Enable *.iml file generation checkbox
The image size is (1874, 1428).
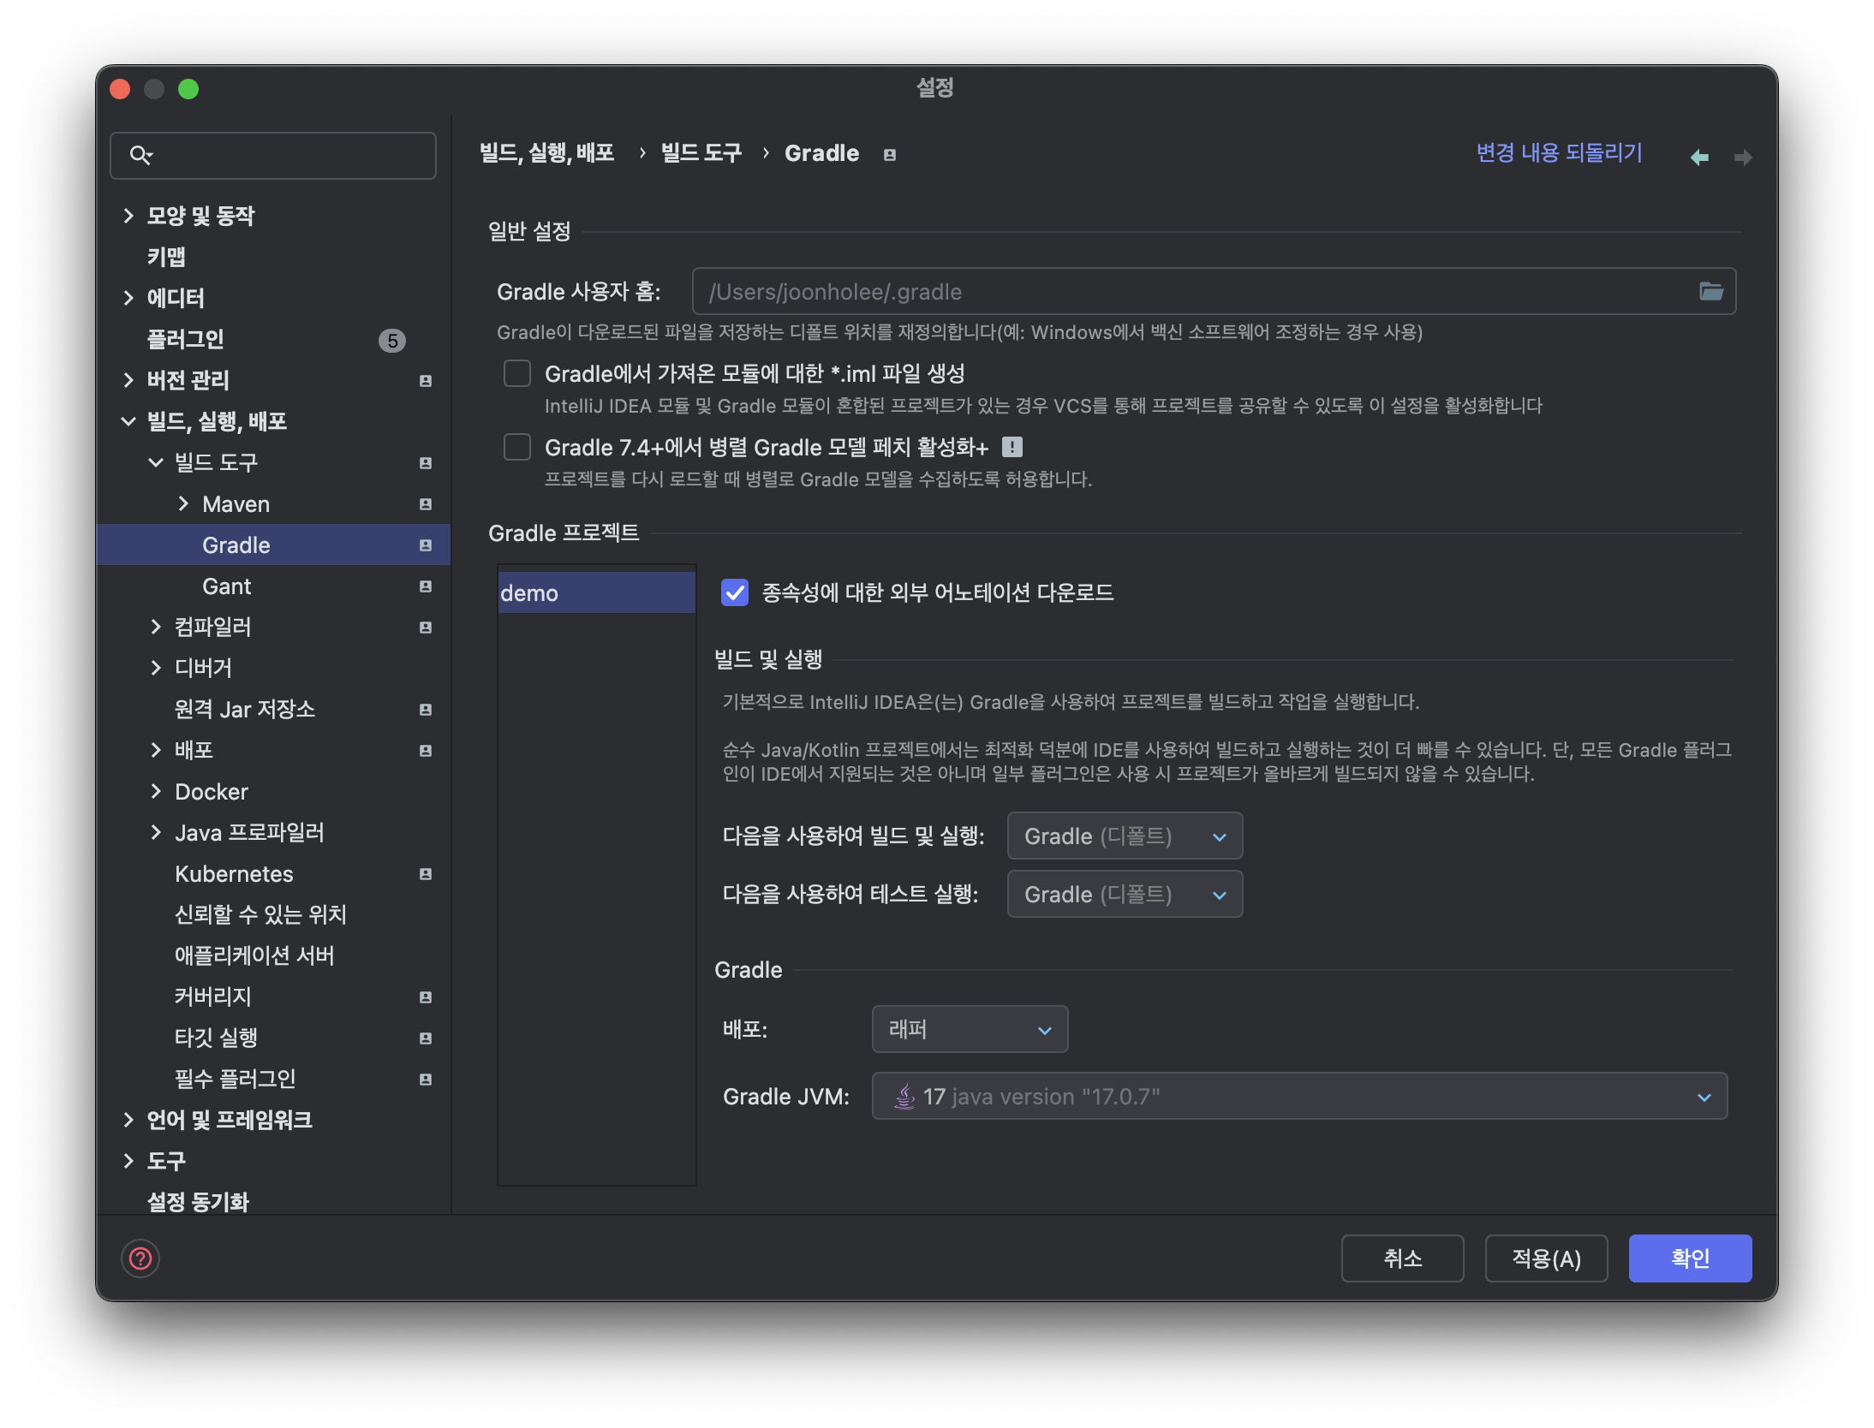(x=517, y=373)
